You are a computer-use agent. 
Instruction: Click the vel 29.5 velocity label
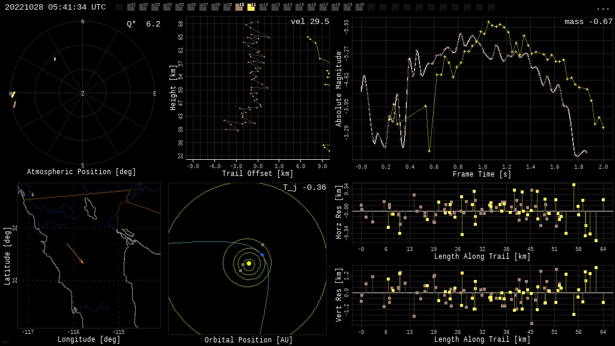[309, 22]
